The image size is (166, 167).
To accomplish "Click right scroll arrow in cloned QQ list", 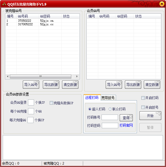I will coord(77,76).
